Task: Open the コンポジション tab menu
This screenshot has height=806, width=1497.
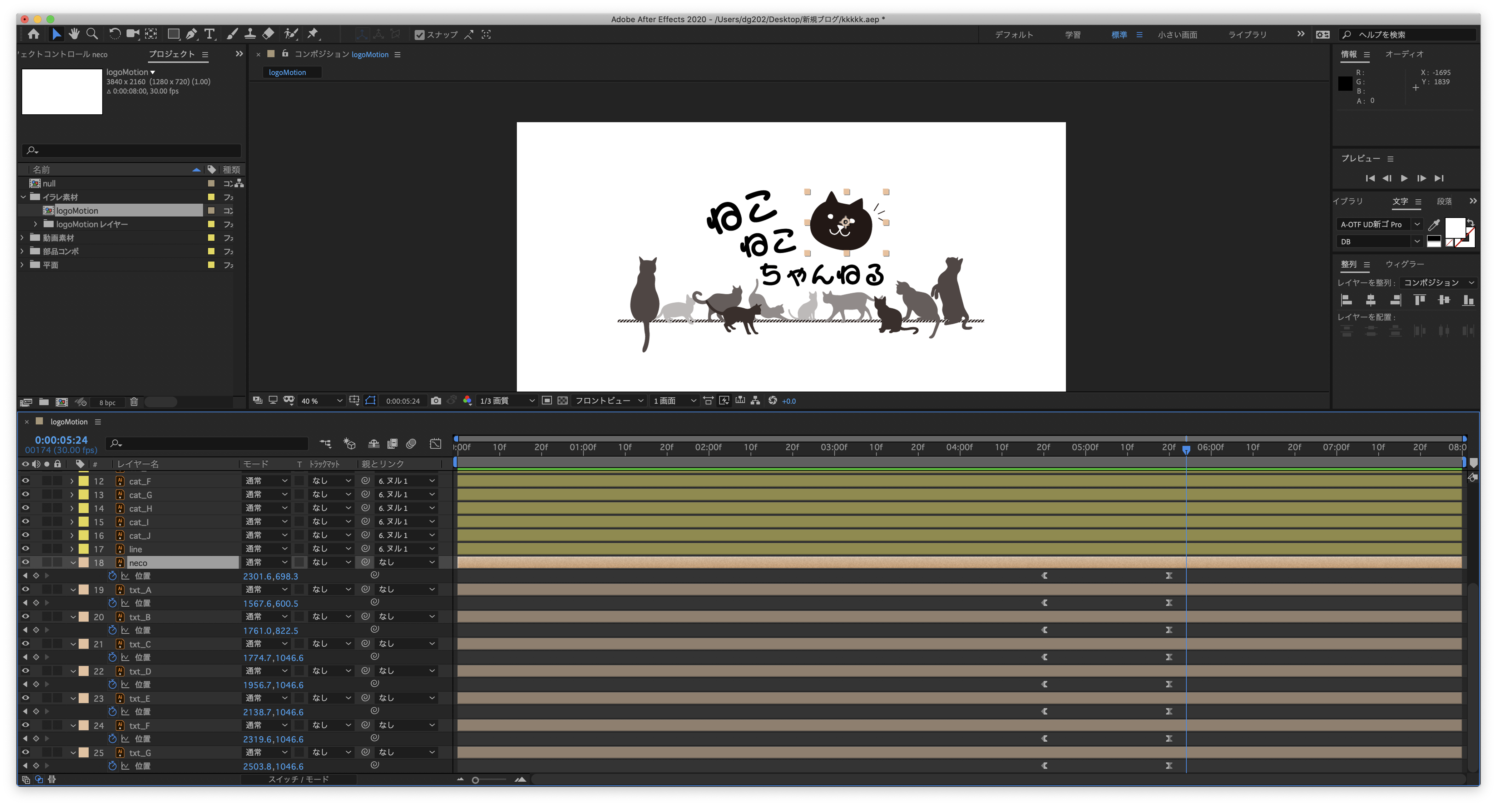Action: (x=396, y=55)
